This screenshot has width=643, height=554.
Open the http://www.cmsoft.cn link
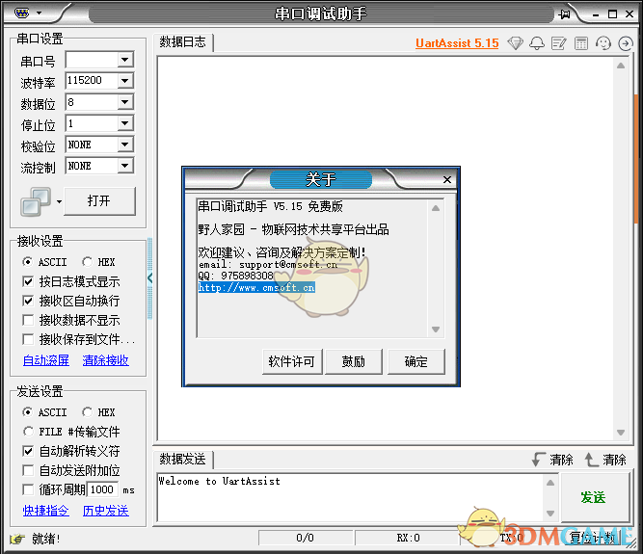point(256,288)
